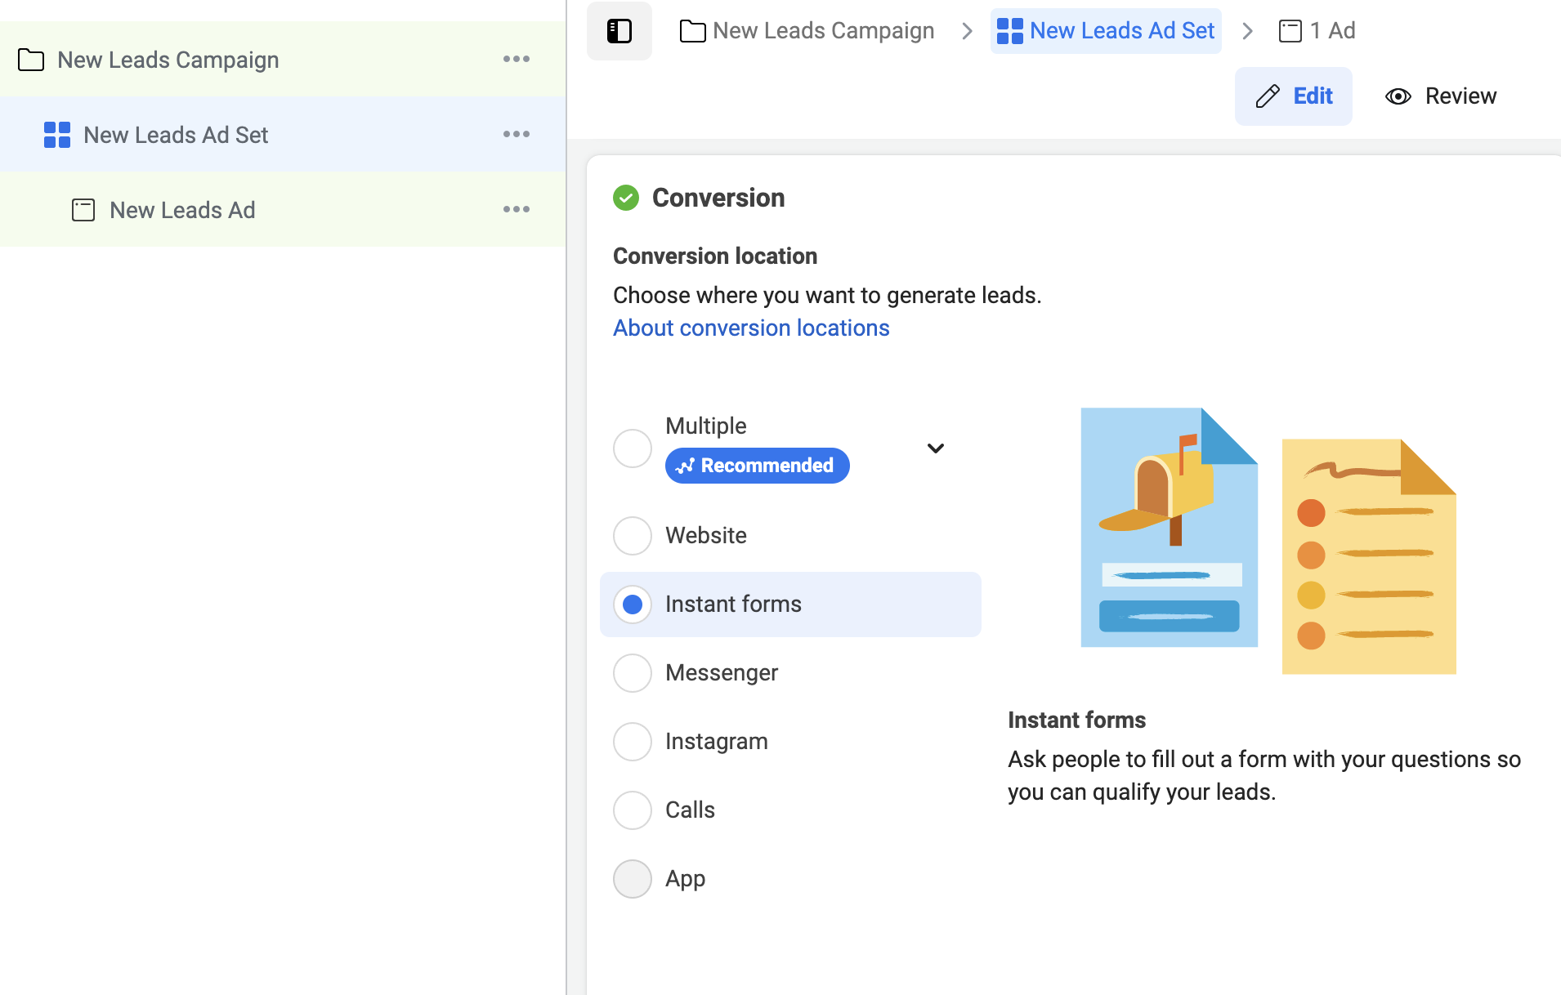
Task: Click the green Conversion checkmark icon
Action: pyautogui.click(x=626, y=198)
